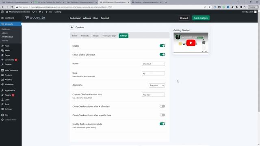260x146 pixels.
Task: Open Divi in the sidebar
Action: pos(6,115)
